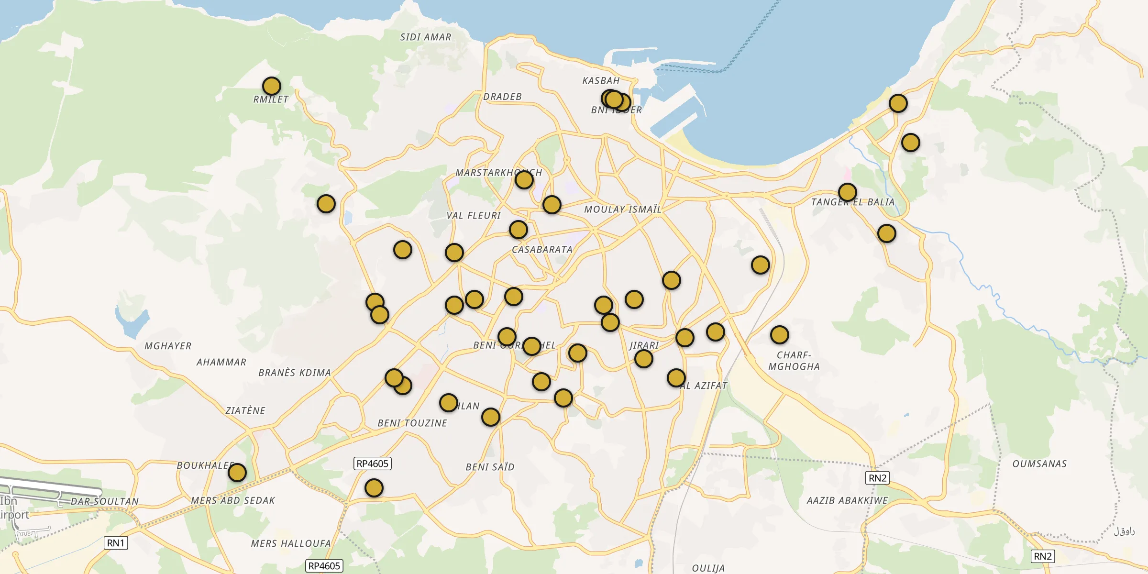This screenshot has height=574, width=1148.
Task: Select the MERS HALLOUFA label
Action: pyautogui.click(x=291, y=543)
